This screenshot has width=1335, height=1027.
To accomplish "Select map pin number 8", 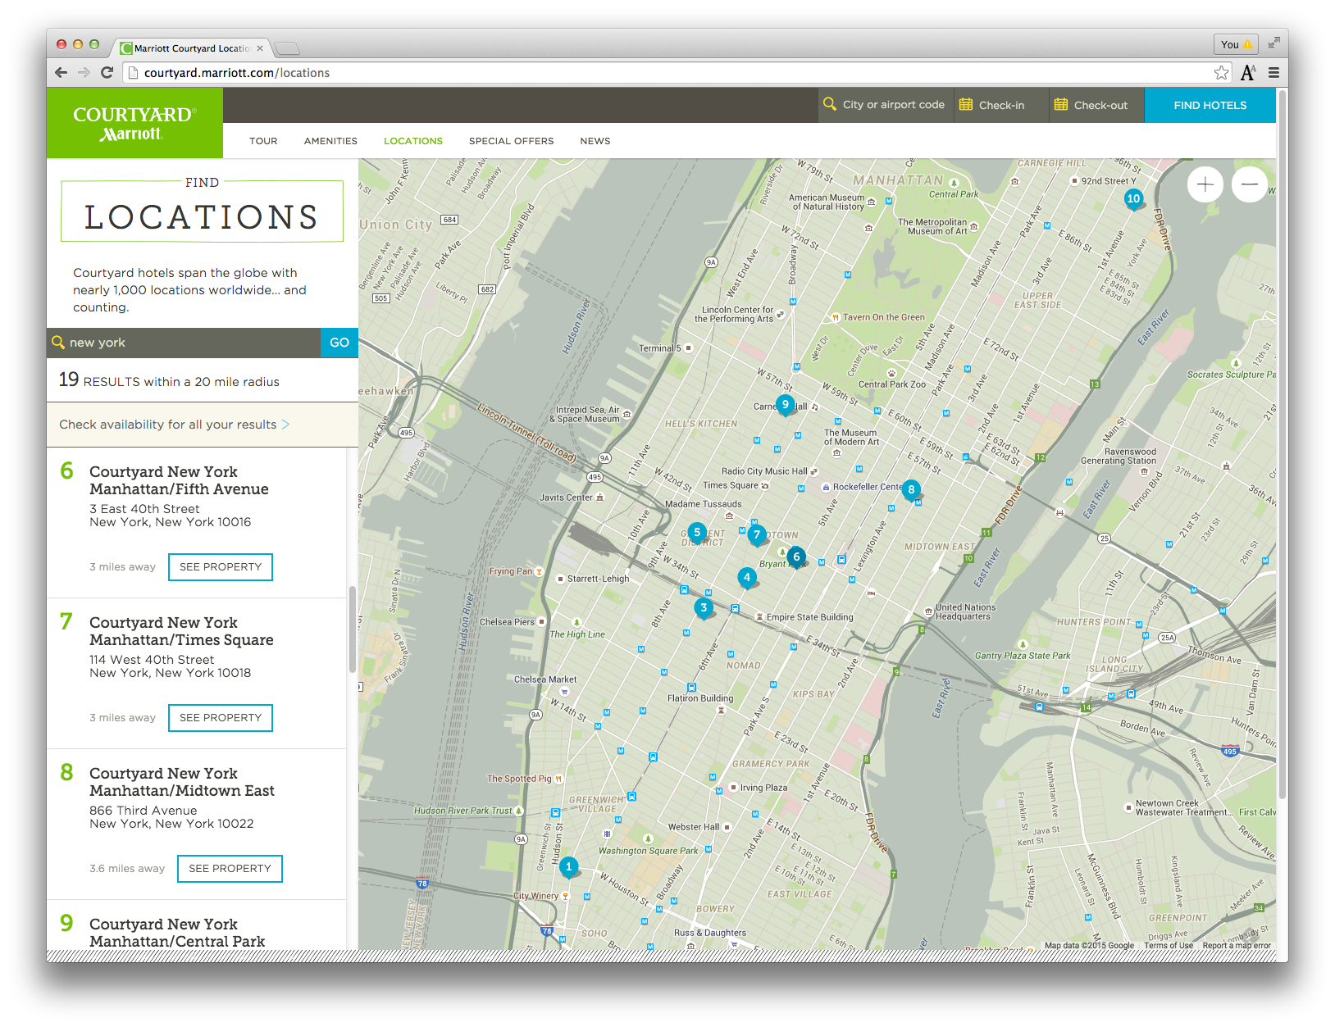I will [x=910, y=489].
